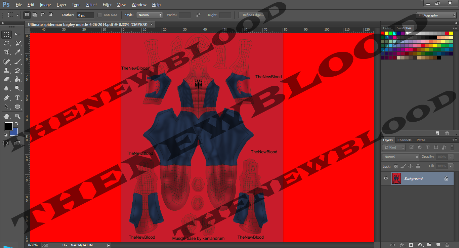The image size is (459, 248).
Task: Enable Add to selection mode
Action: (x=35, y=15)
